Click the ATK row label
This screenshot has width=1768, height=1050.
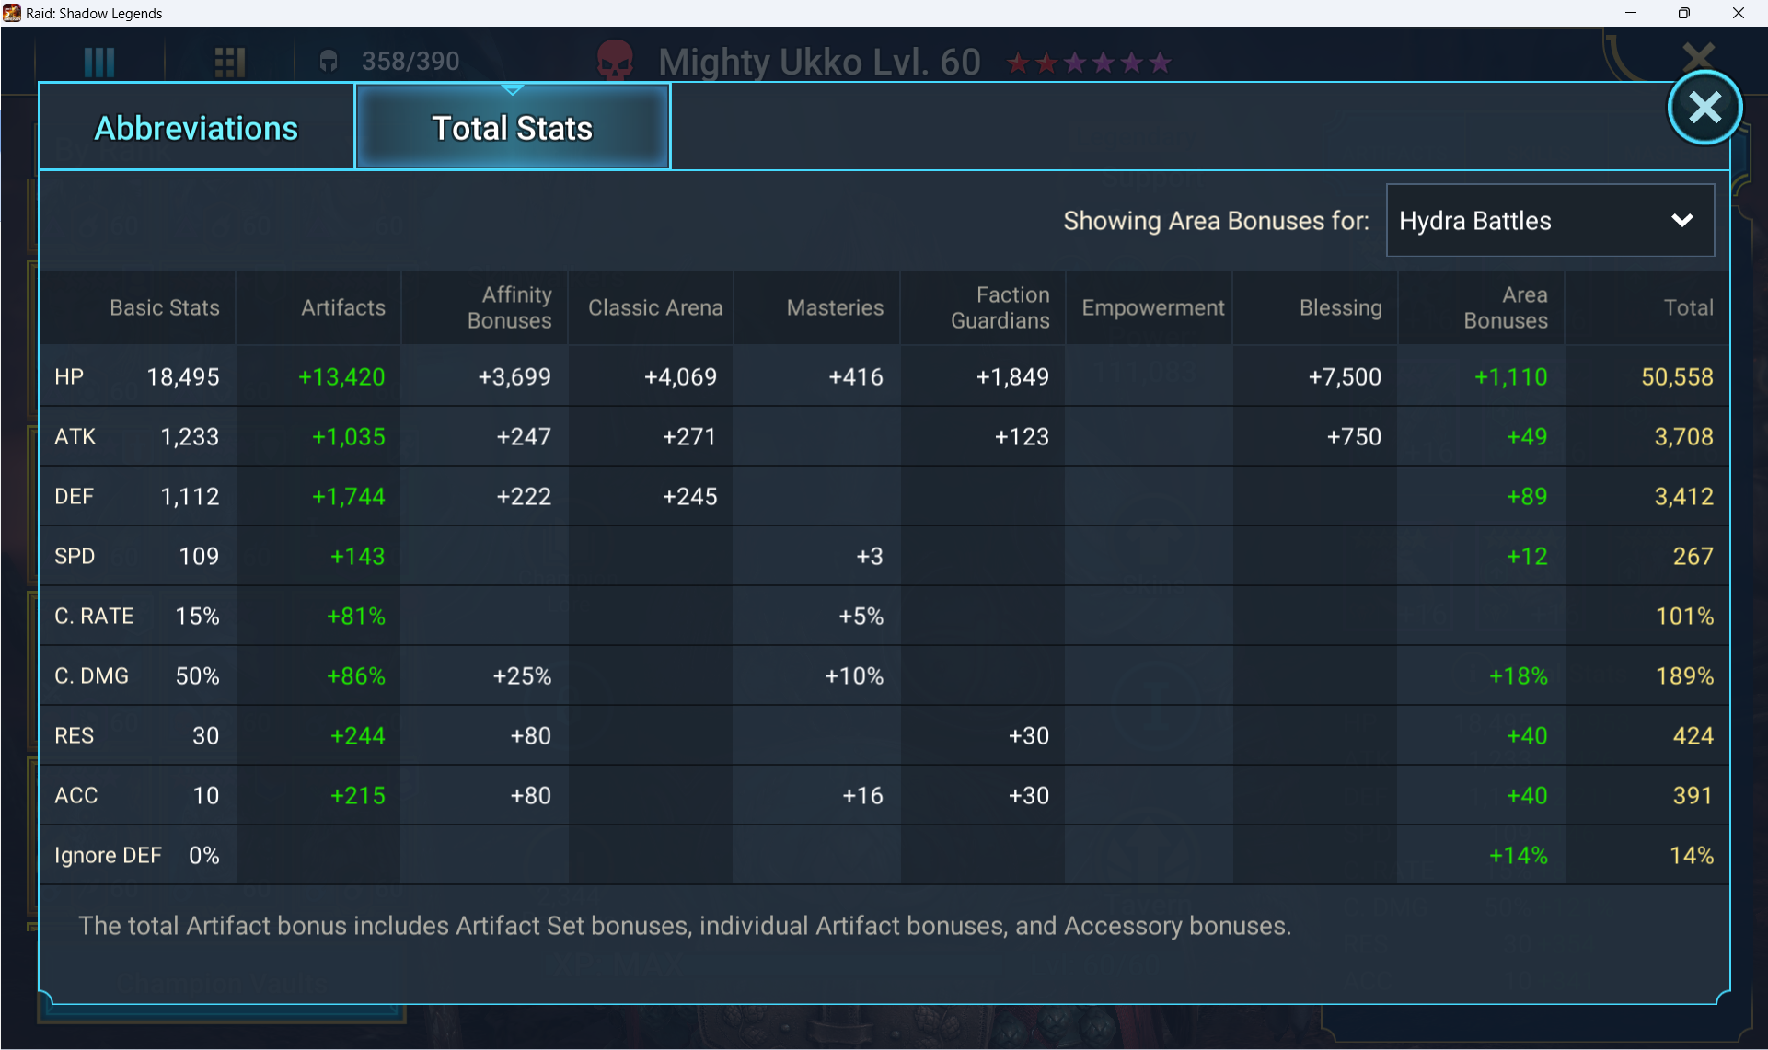click(75, 436)
